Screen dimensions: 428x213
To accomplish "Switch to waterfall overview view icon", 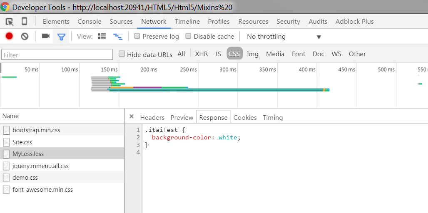I will pos(118,37).
